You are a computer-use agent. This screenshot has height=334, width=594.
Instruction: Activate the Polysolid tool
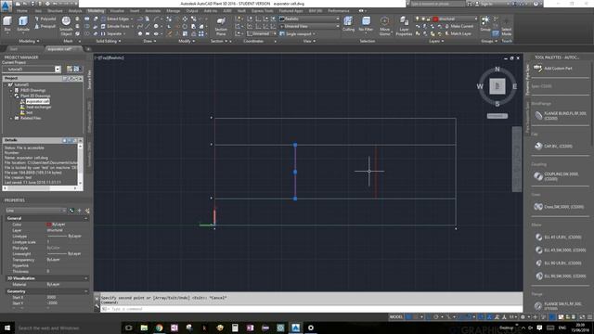[x=45, y=19]
